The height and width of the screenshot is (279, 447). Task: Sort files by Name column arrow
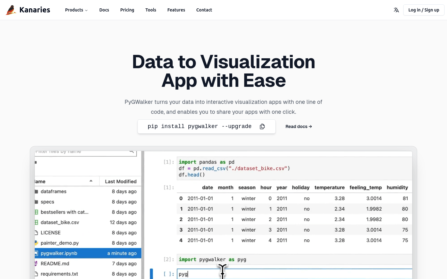click(x=91, y=181)
